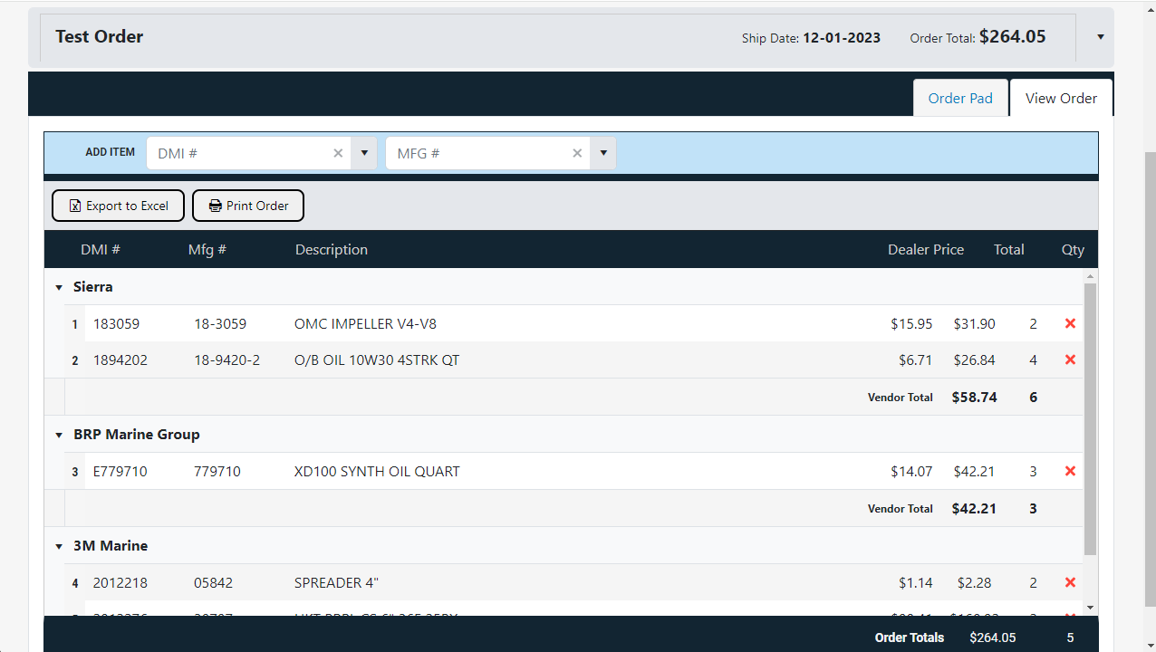Screen dimensions: 1156x652
Task: Collapse the 3M Marine vendor group
Action: point(60,546)
